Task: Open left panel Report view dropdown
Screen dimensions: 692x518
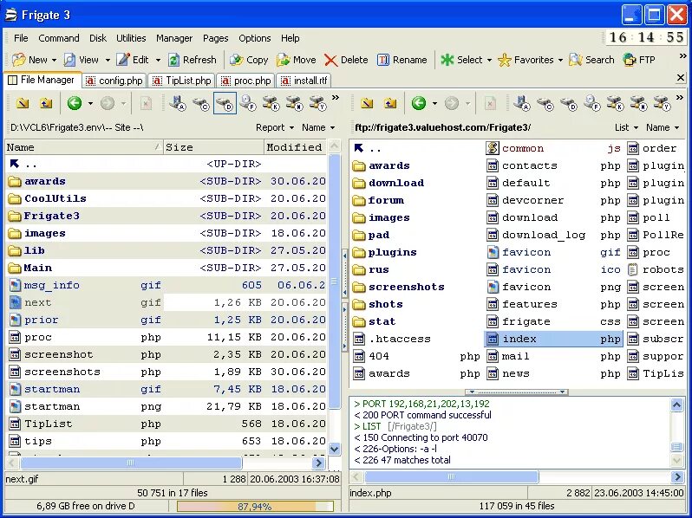Action: click(x=275, y=128)
